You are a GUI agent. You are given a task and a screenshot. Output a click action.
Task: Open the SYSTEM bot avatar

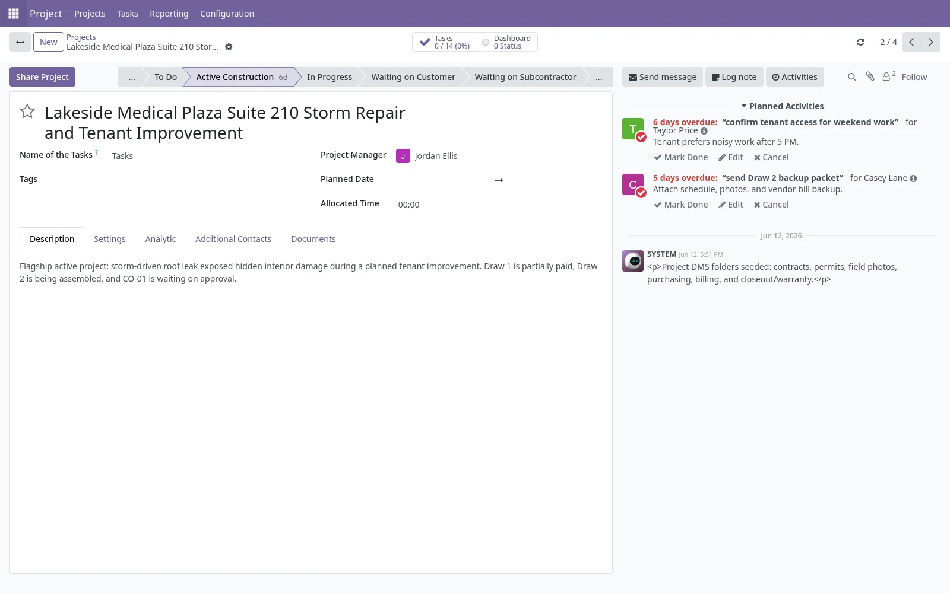pos(633,261)
